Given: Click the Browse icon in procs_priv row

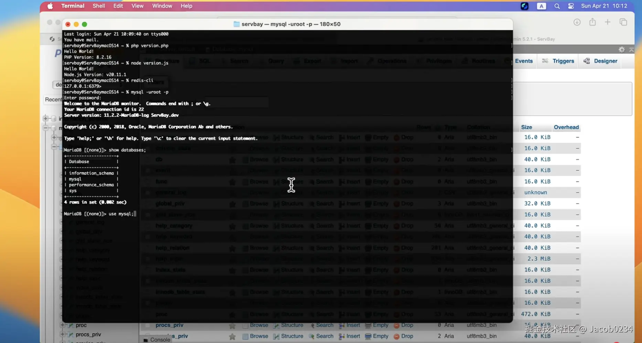Looking at the screenshot, I should pos(245,325).
